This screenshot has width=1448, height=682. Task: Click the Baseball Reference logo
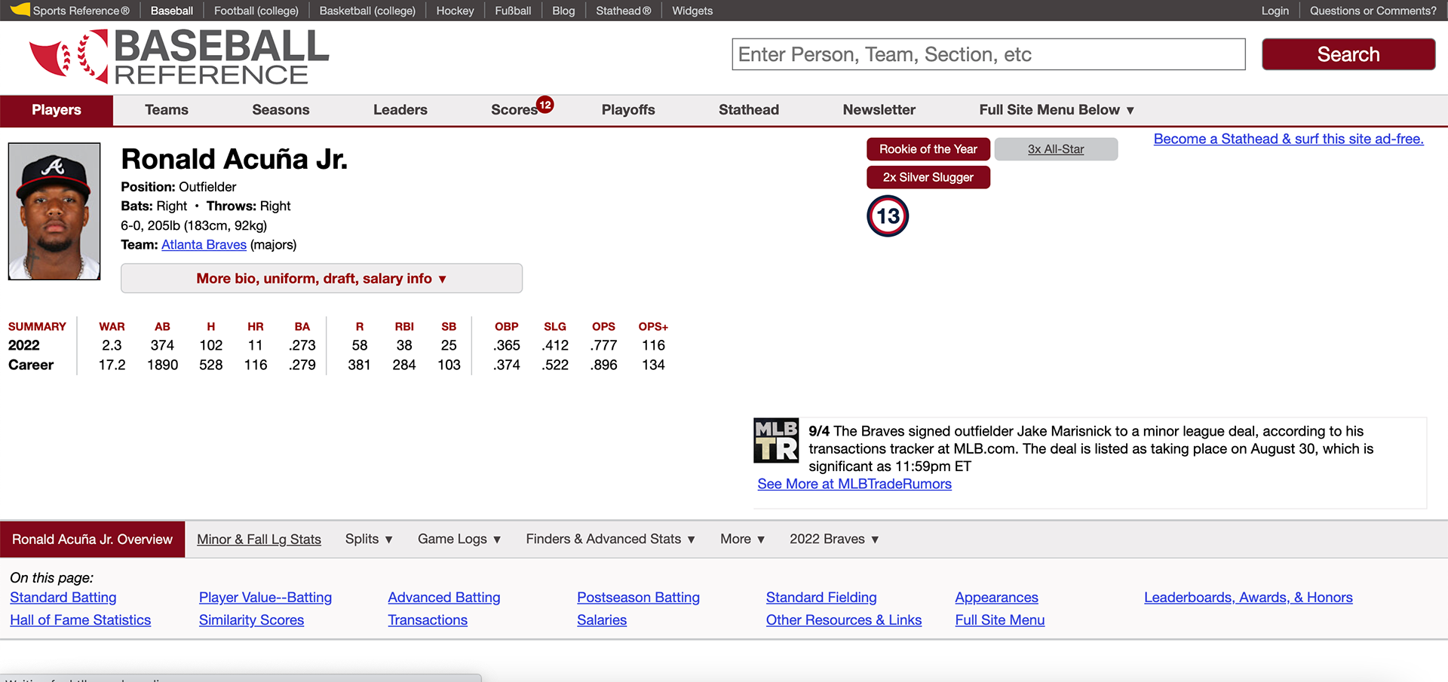[179, 57]
